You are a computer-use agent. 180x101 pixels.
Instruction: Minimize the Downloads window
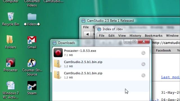[127, 42]
